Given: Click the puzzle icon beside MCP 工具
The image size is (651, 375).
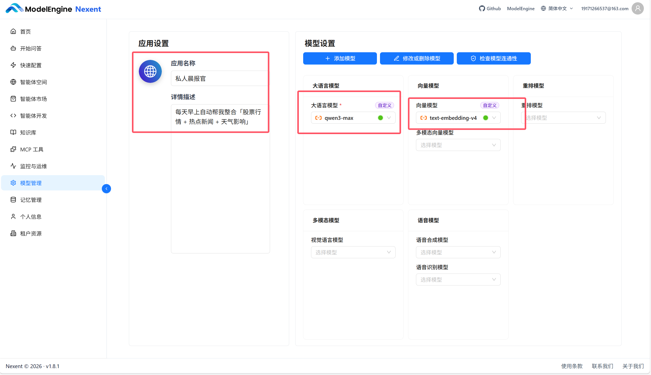Looking at the screenshot, I should [x=13, y=149].
